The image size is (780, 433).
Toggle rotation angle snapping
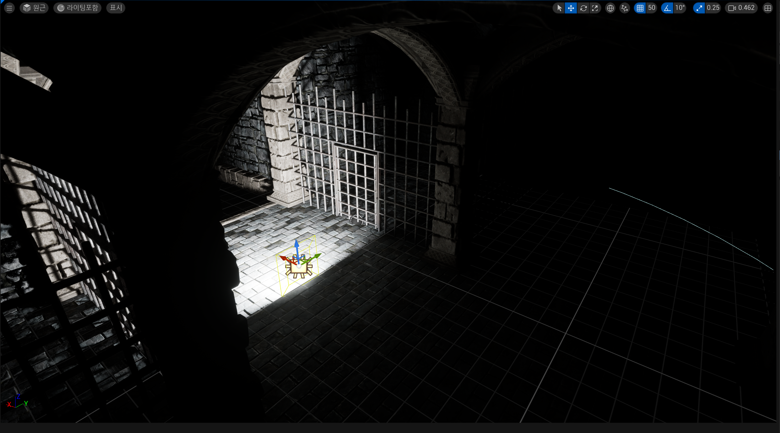tap(667, 8)
